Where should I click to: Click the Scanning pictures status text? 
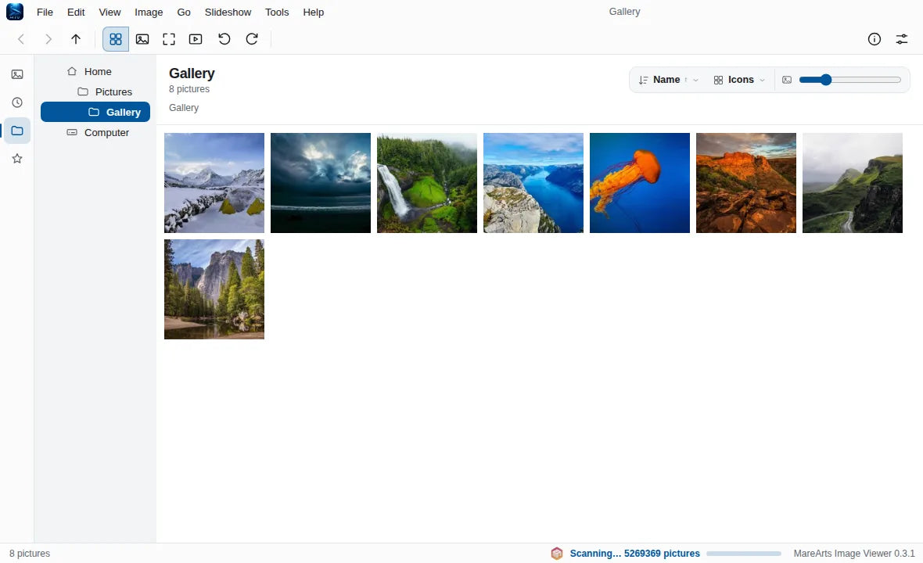point(634,554)
